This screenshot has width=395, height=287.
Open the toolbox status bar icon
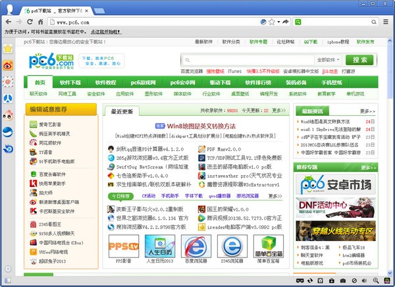[x=332, y=280]
